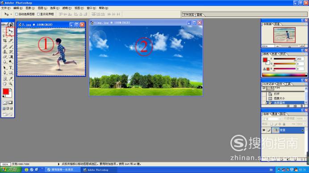Click the R value input field

300,59
